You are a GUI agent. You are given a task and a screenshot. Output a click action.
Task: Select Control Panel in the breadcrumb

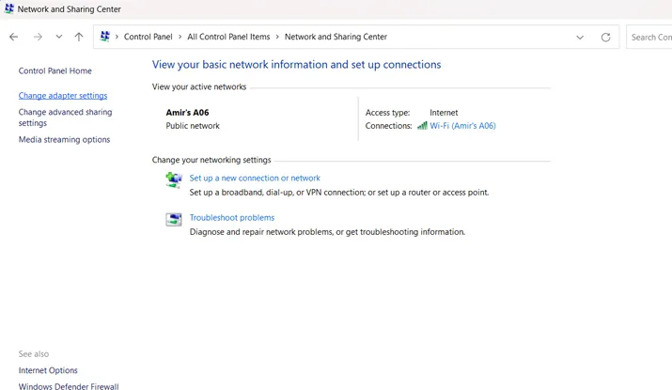click(148, 37)
